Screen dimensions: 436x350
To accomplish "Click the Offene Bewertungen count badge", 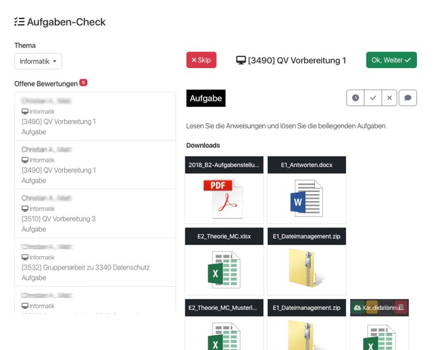I will coord(83,82).
